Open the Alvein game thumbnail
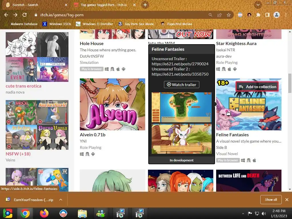292x219 pixels. tap(112, 104)
